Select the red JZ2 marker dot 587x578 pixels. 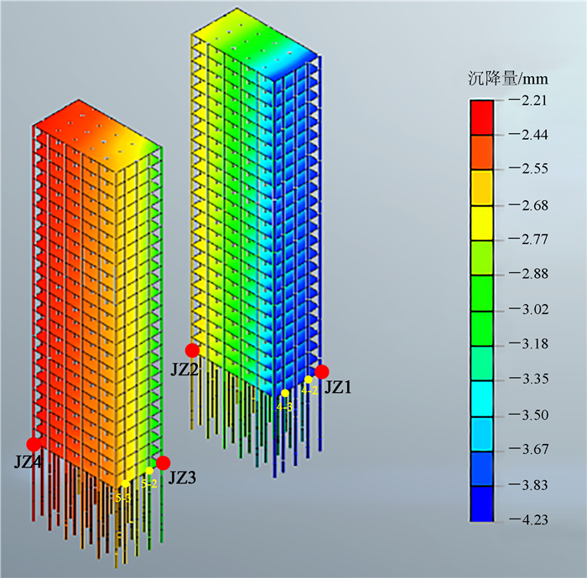[193, 350]
